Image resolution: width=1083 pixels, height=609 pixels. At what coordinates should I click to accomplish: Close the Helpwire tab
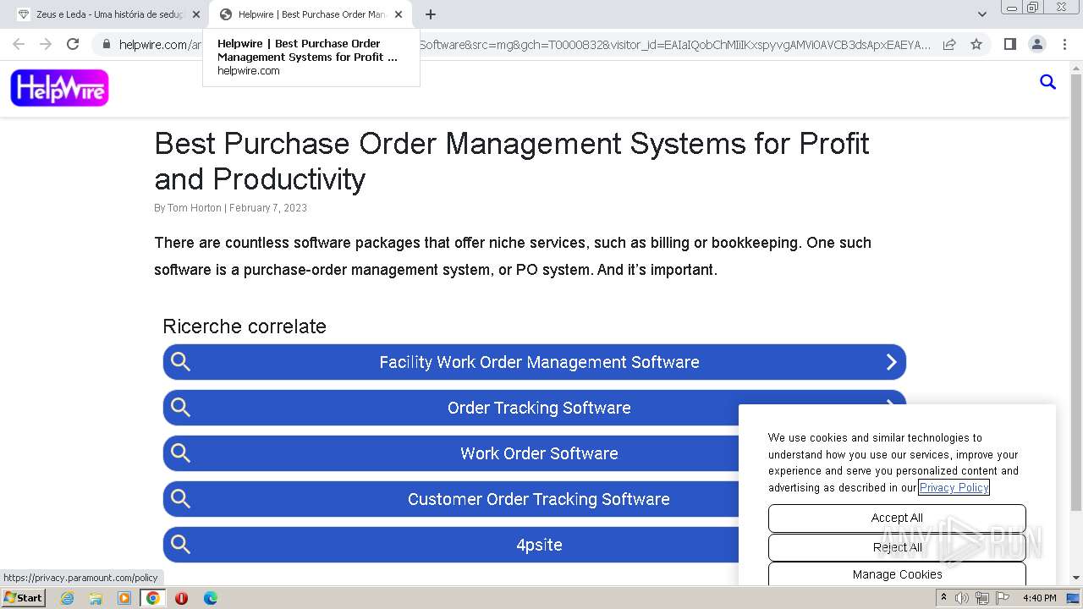click(x=399, y=14)
